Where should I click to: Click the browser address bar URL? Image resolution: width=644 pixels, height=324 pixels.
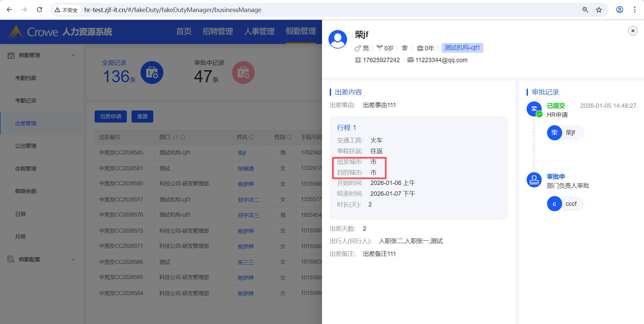pos(173,10)
